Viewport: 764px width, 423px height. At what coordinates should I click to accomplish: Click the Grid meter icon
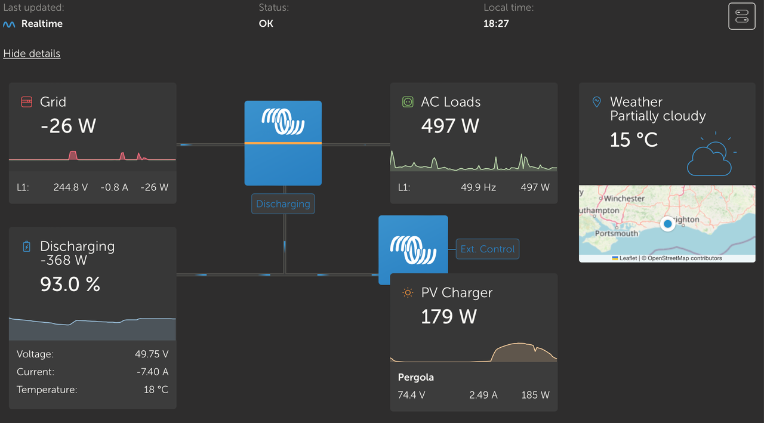click(26, 102)
